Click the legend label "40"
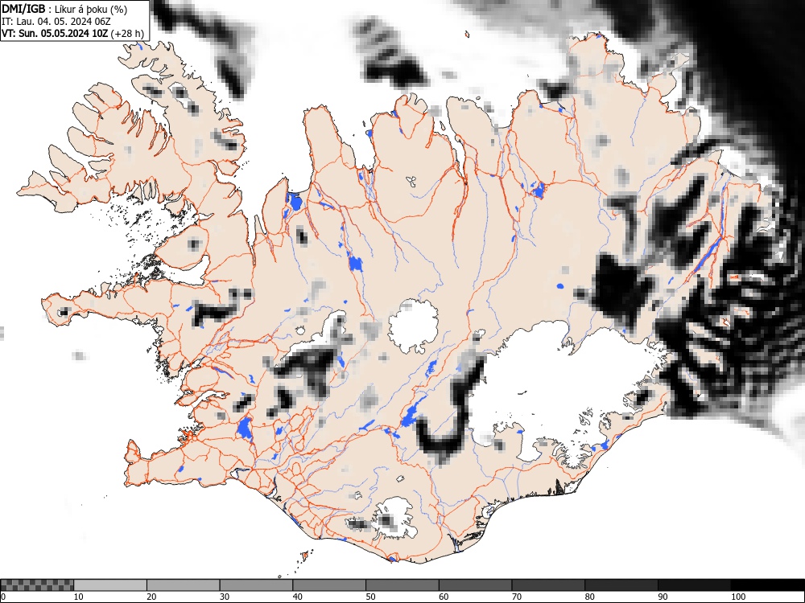The height and width of the screenshot is (603, 805). pos(297,597)
